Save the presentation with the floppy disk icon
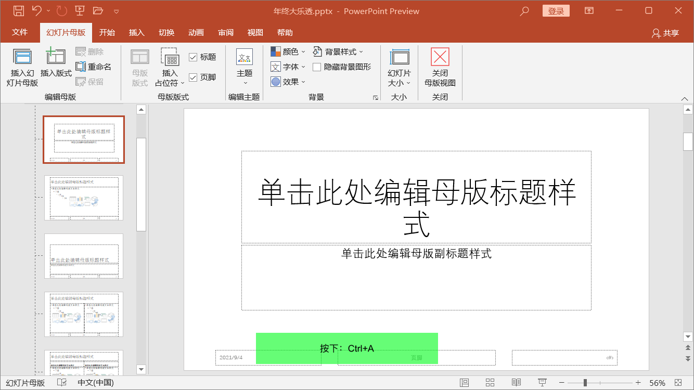 (x=18, y=10)
